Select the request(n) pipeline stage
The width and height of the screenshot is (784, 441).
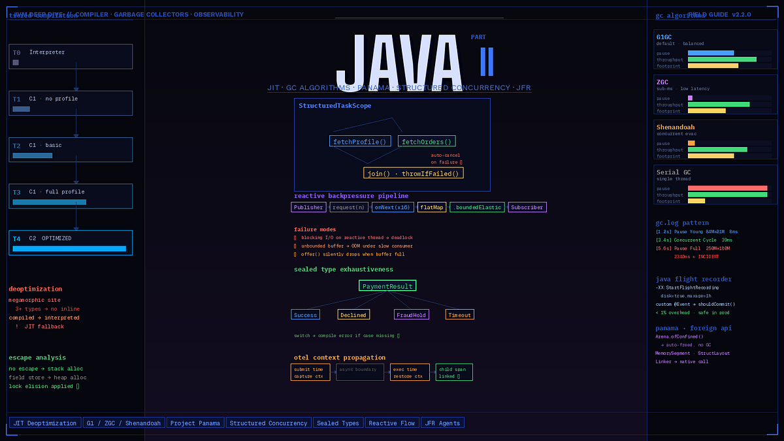349,207
